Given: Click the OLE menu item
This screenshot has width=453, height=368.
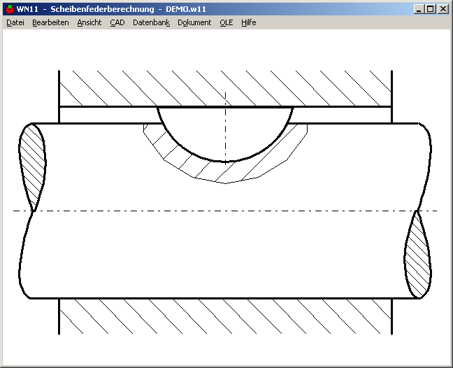Looking at the screenshot, I should click(226, 22).
